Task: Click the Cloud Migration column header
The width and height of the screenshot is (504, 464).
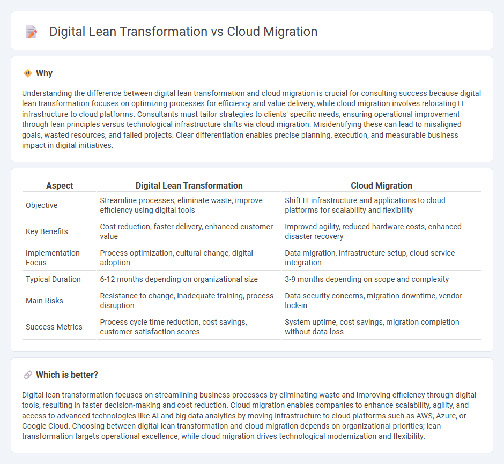Action: (381, 185)
